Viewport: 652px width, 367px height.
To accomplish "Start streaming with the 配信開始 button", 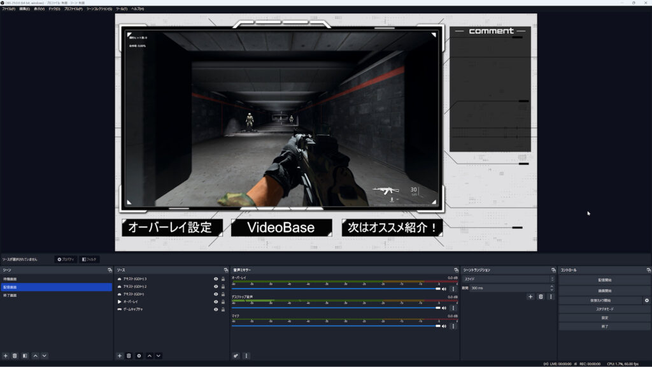I will pyautogui.click(x=605, y=280).
